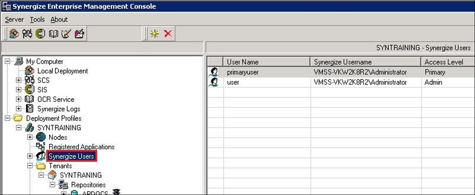Sort by the Synergize Username column header
Screen dimensions: 475x195
tap(366, 62)
